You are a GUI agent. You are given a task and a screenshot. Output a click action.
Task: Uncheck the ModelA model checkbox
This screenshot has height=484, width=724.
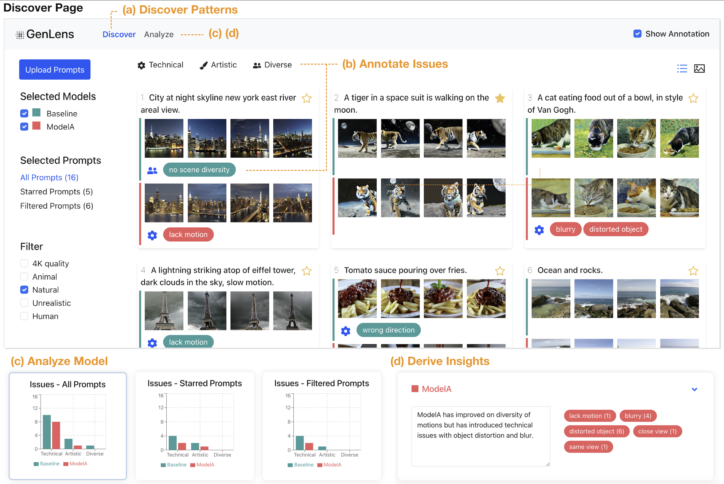pyautogui.click(x=24, y=127)
